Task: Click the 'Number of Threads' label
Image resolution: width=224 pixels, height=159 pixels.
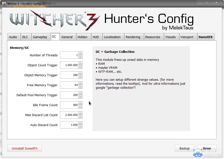Action: pyautogui.click(x=43, y=55)
